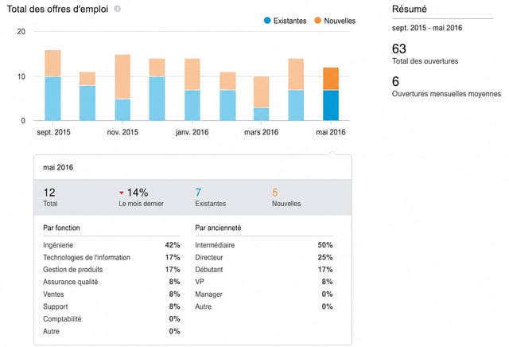Click the sept. 2015 - mai 2016 date range
The height and width of the screenshot is (347, 509).
427,28
